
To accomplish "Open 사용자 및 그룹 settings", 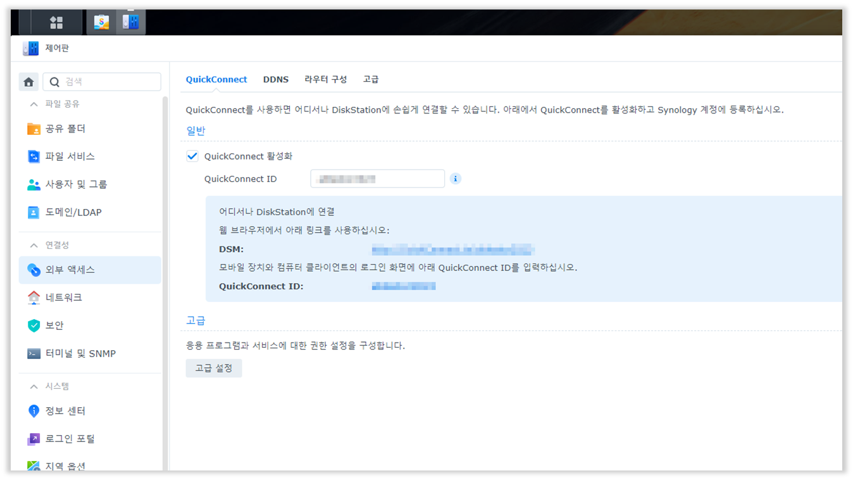I will click(90, 184).
